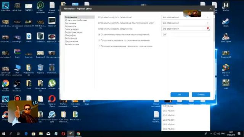The width and height of the screenshot is (244, 137).
Task: Show hidden system tray icons
Action: [x=211, y=134]
